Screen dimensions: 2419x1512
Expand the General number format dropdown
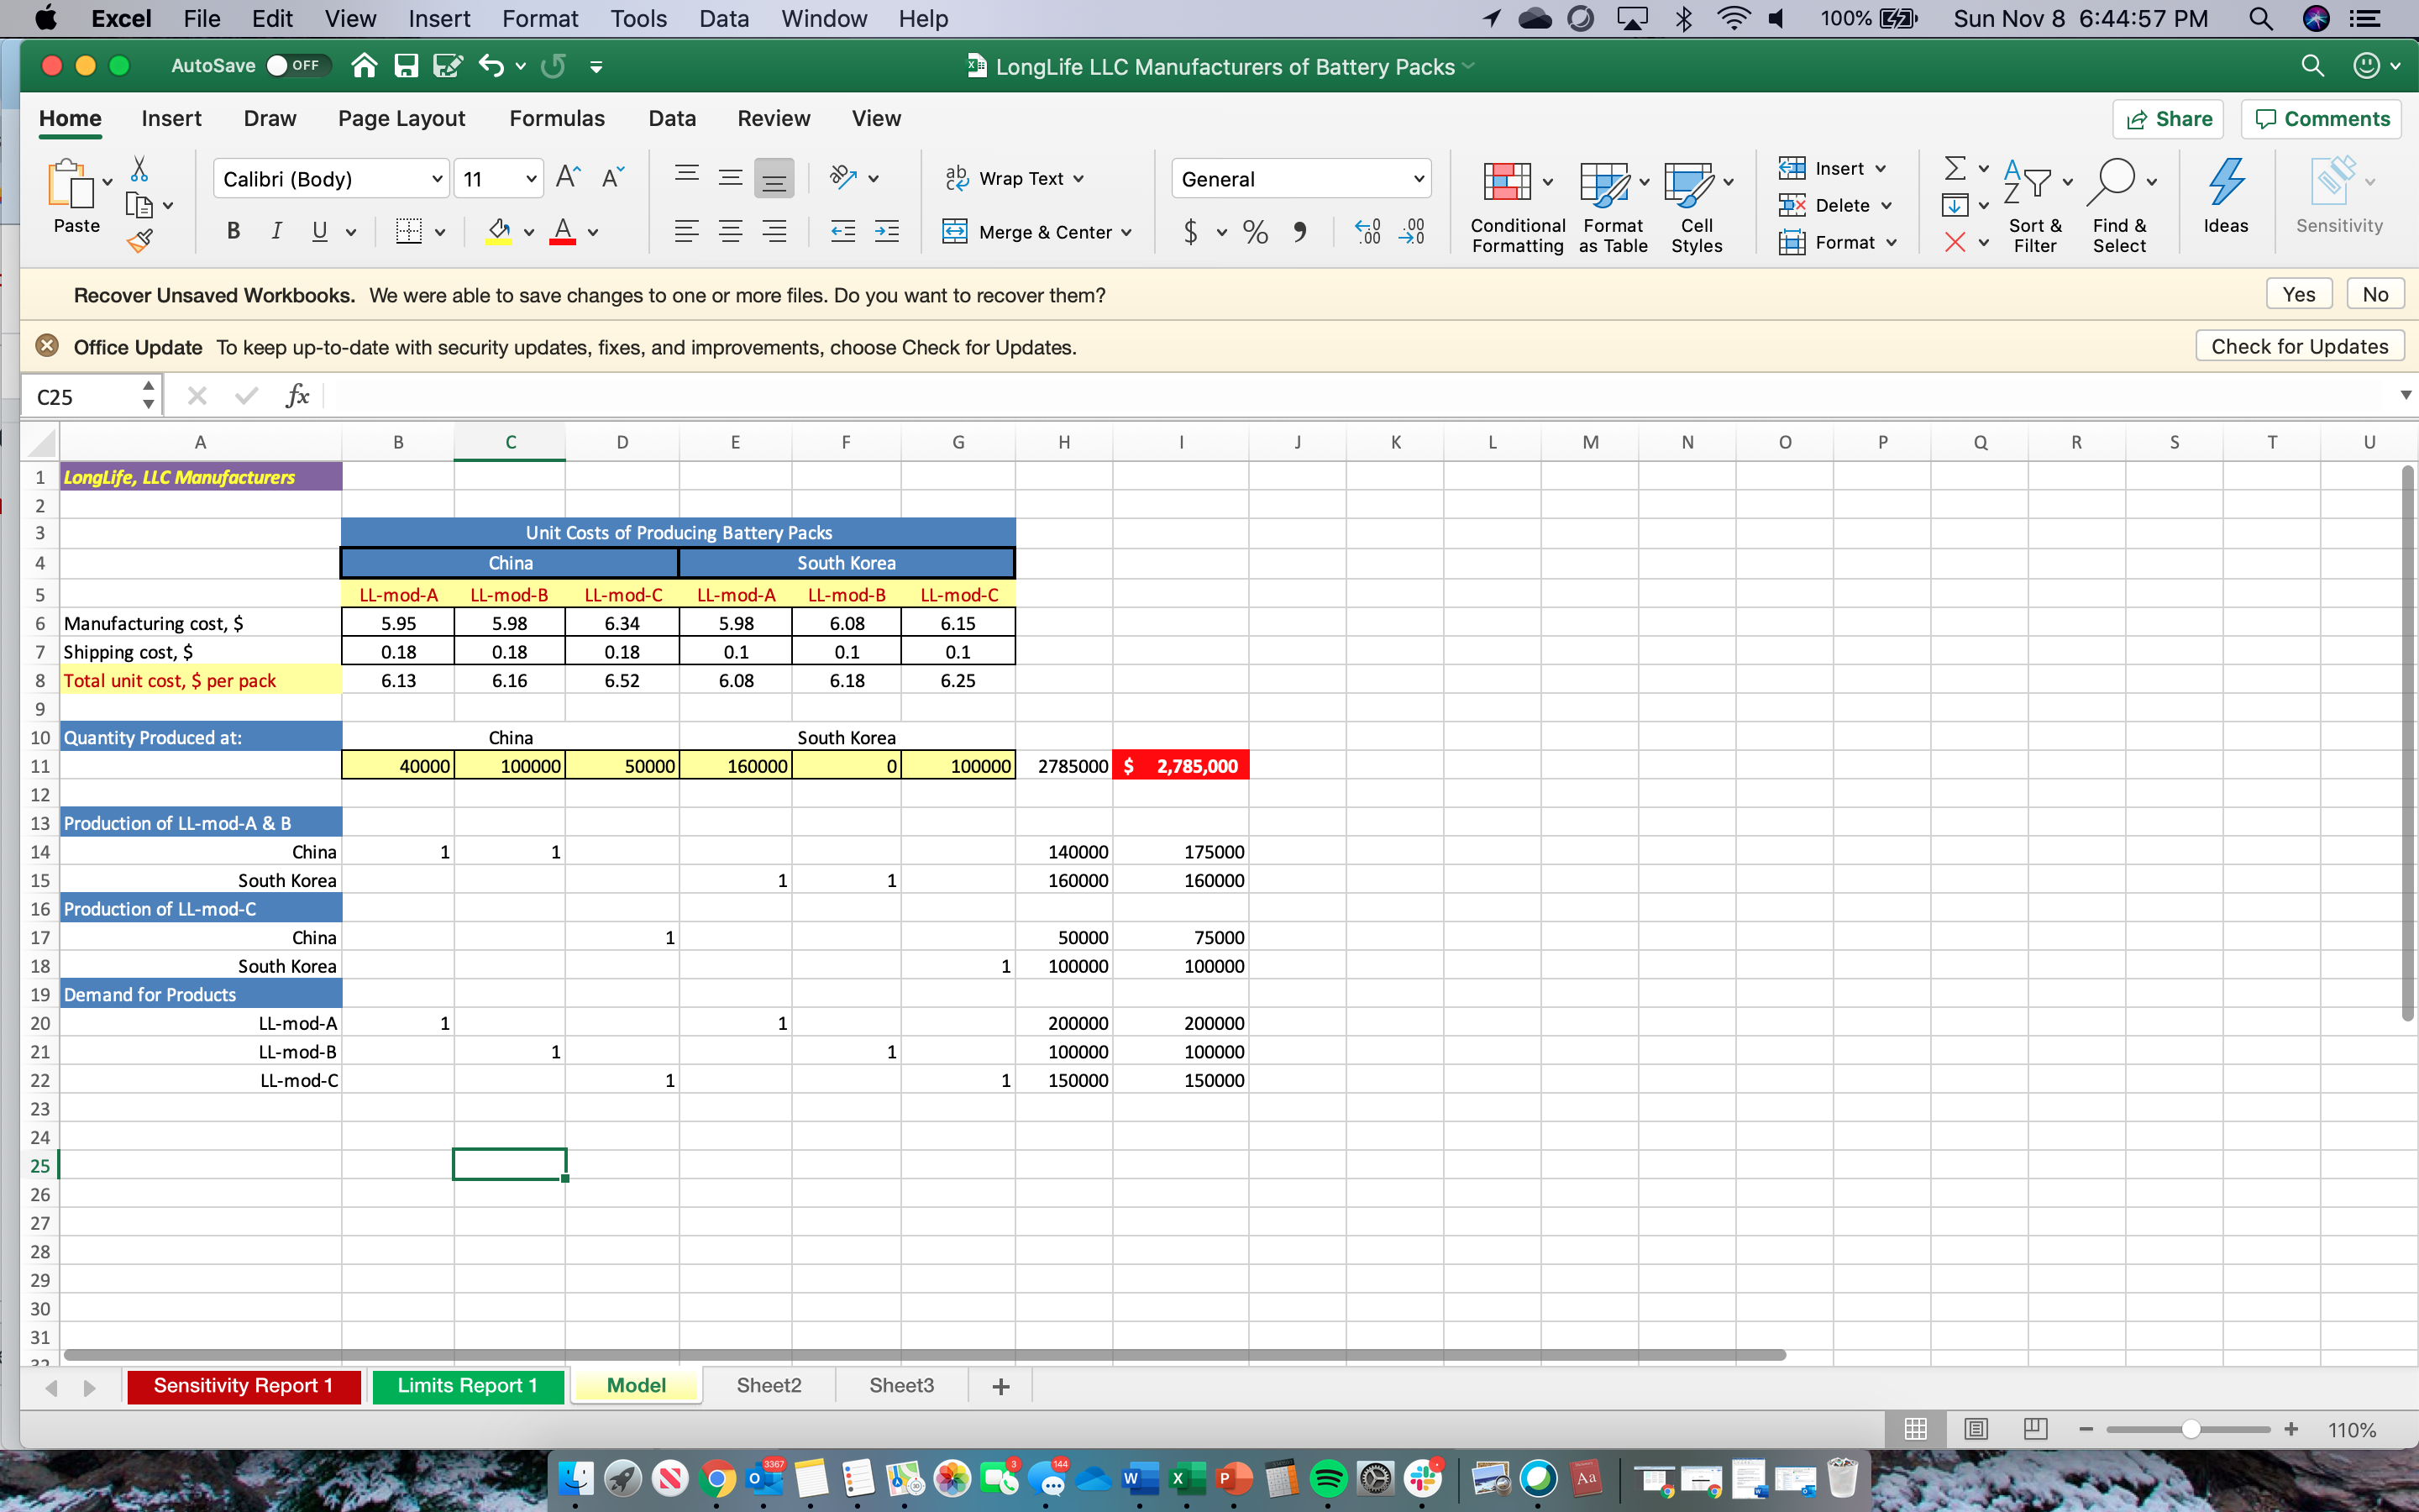click(x=1418, y=179)
